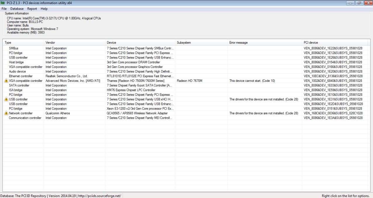Click 3rd Gen Core processor Graphics Controller cell

[x=135, y=67]
